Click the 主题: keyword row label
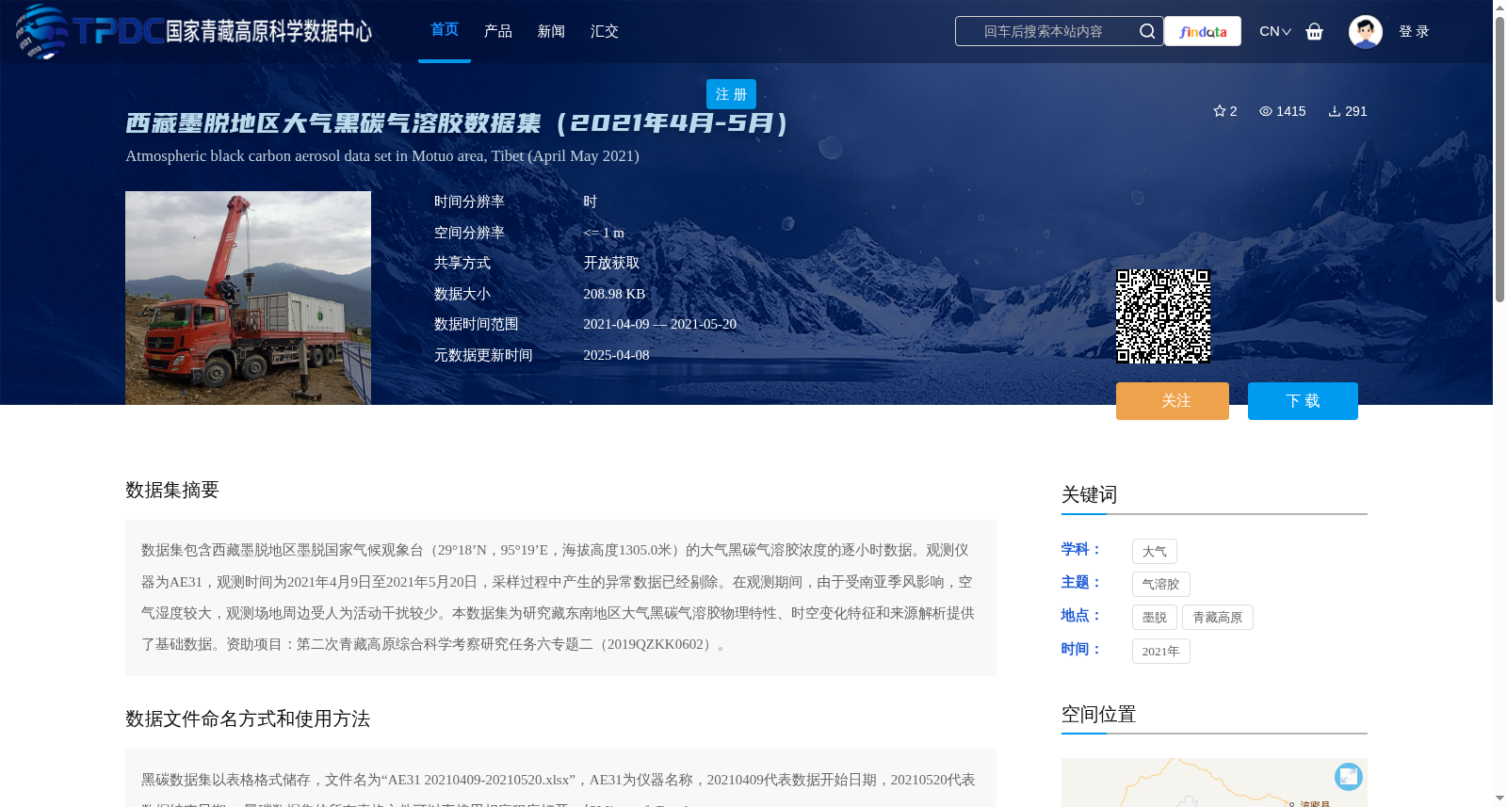1507x807 pixels. click(1080, 582)
